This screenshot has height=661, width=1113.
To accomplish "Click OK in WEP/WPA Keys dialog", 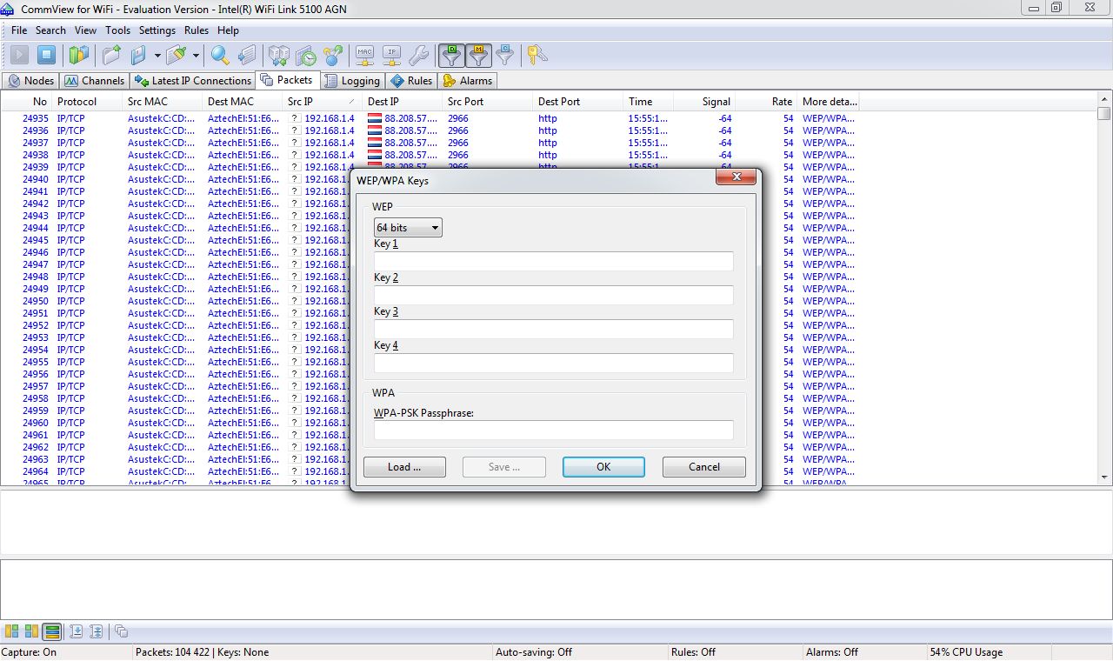I will [x=603, y=467].
